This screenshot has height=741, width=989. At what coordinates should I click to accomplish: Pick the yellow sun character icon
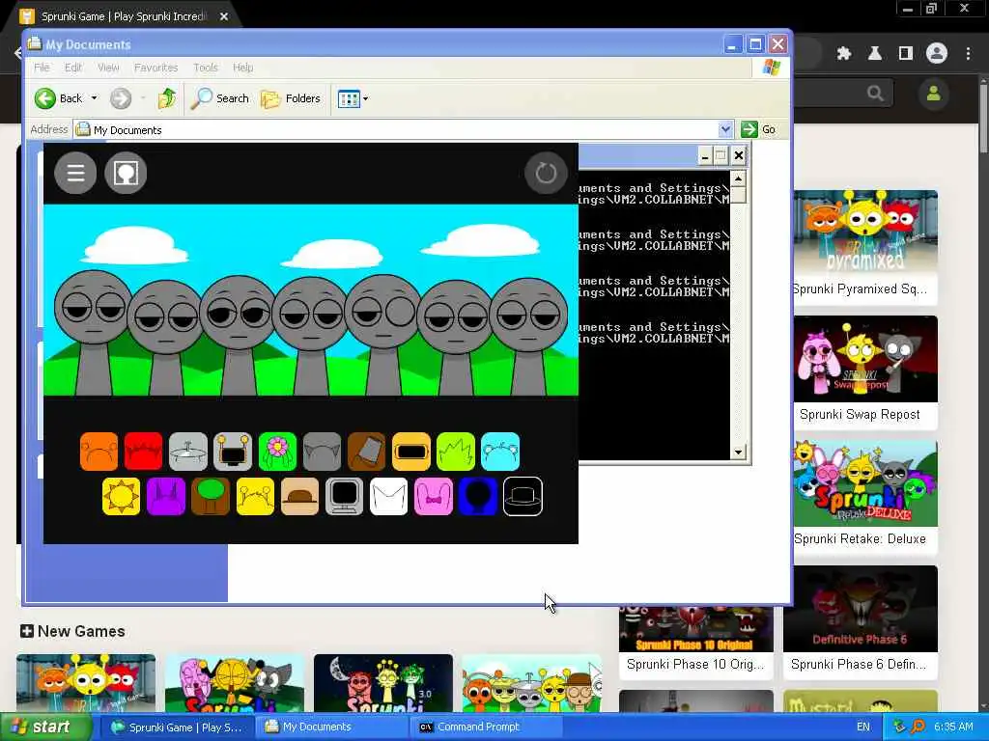pos(121,497)
